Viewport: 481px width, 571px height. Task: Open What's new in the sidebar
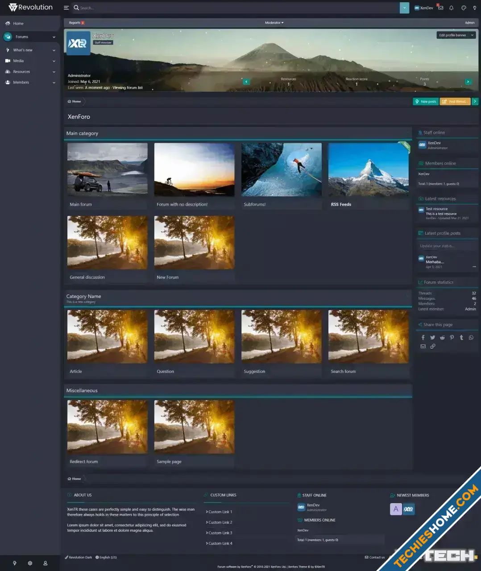(x=23, y=50)
